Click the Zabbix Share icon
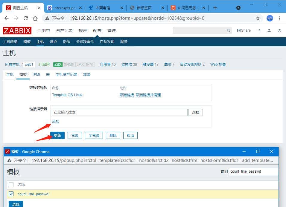 [x=244, y=30]
